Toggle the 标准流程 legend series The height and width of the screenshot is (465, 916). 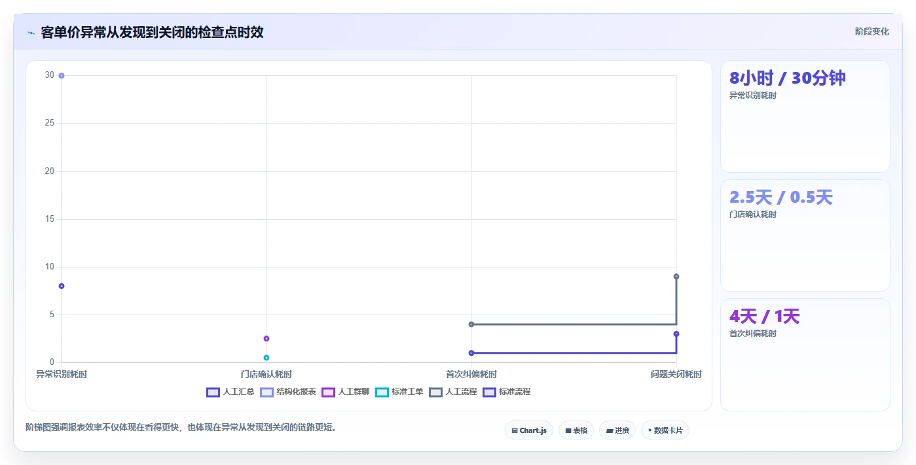(x=506, y=392)
